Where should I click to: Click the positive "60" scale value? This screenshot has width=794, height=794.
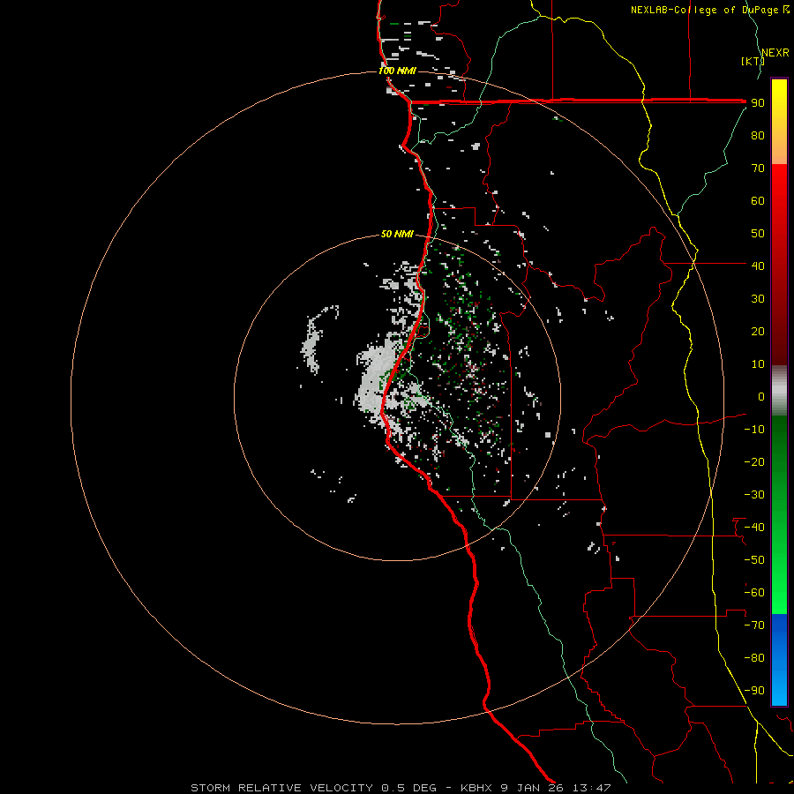758,200
